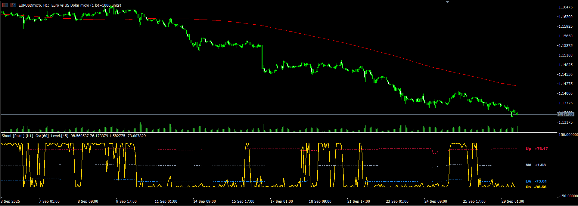Click the -150.00000 oscillator scale value
The image size is (578, 206).
tap(568, 196)
